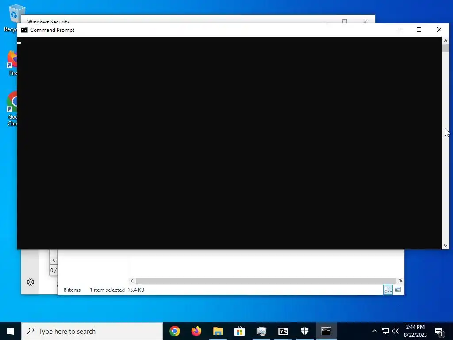This screenshot has width=453, height=340.
Task: Open Firefox from the taskbar
Action: coord(196,331)
